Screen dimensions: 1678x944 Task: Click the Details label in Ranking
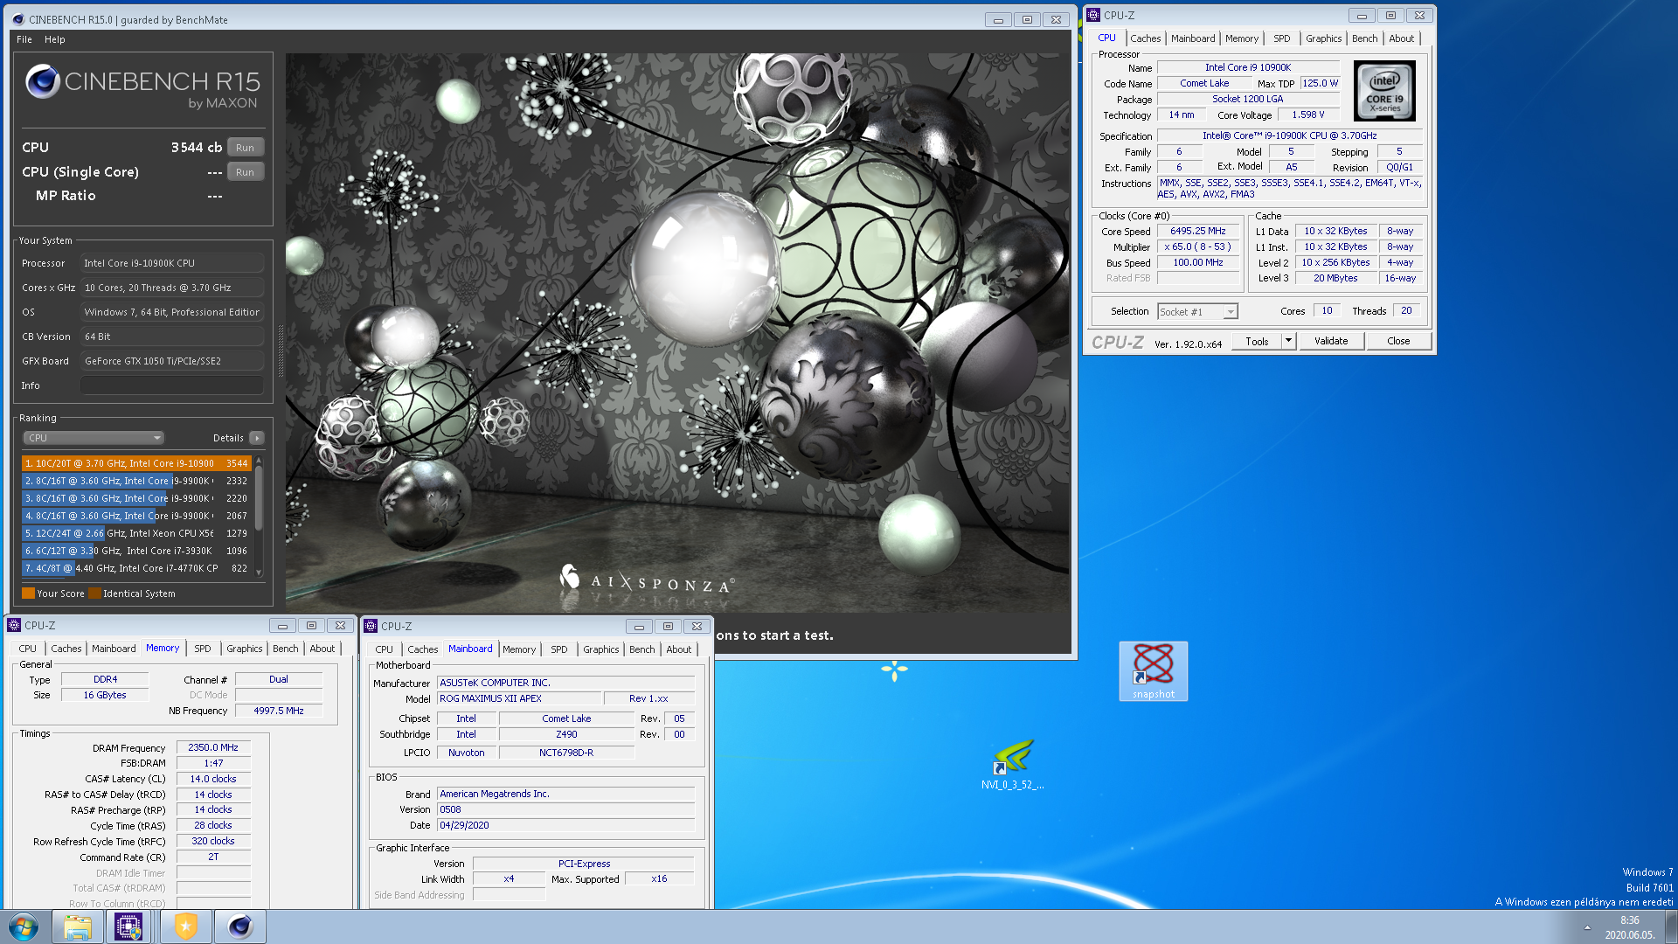[228, 438]
